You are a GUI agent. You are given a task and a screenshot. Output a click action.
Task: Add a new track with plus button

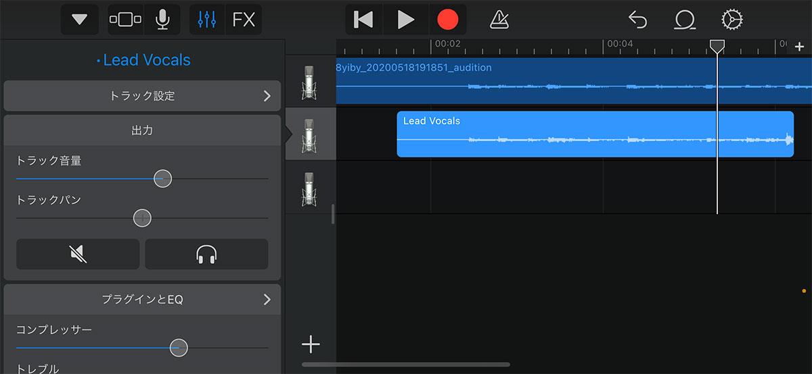(x=311, y=344)
